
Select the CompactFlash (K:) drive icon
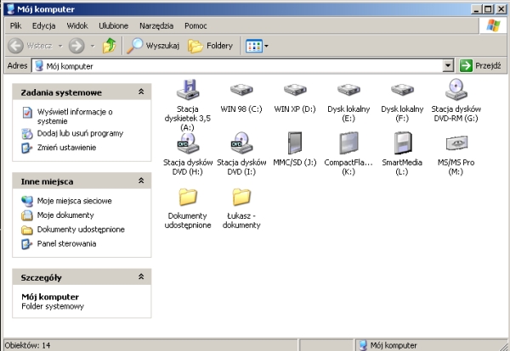click(348, 143)
